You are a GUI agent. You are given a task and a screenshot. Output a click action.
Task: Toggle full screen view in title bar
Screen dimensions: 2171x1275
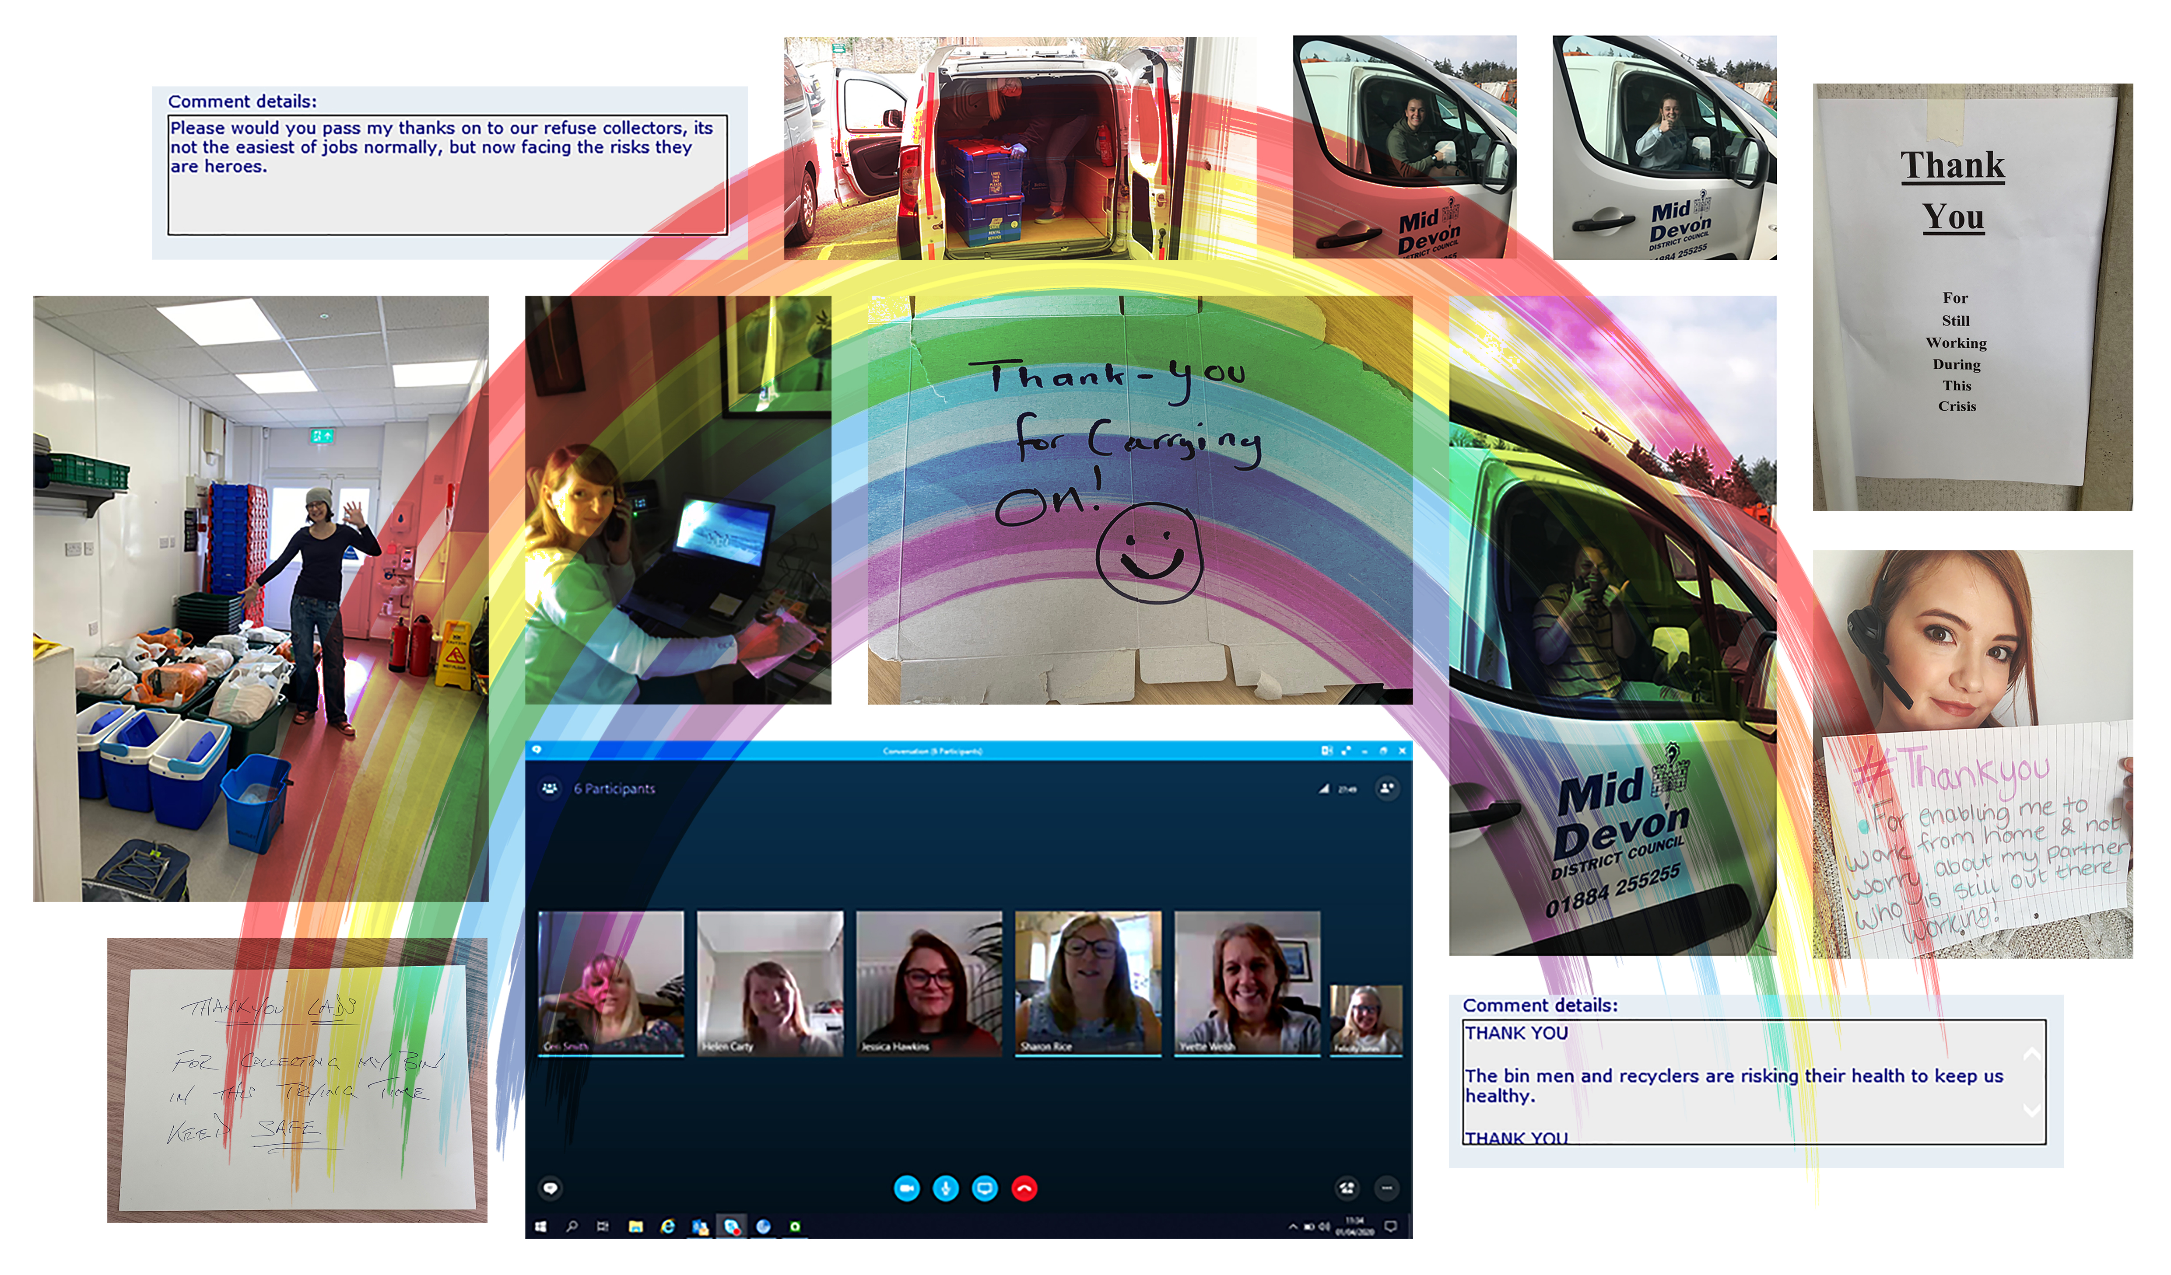[x=1347, y=751]
